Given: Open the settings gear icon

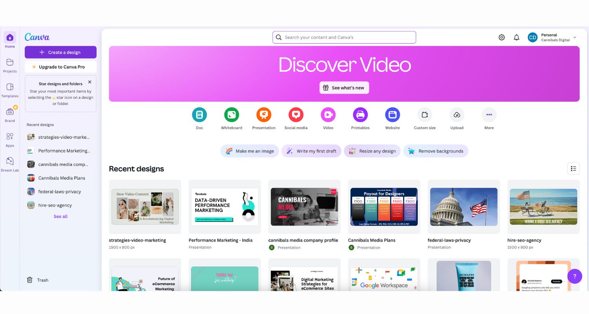Looking at the screenshot, I should (502, 37).
